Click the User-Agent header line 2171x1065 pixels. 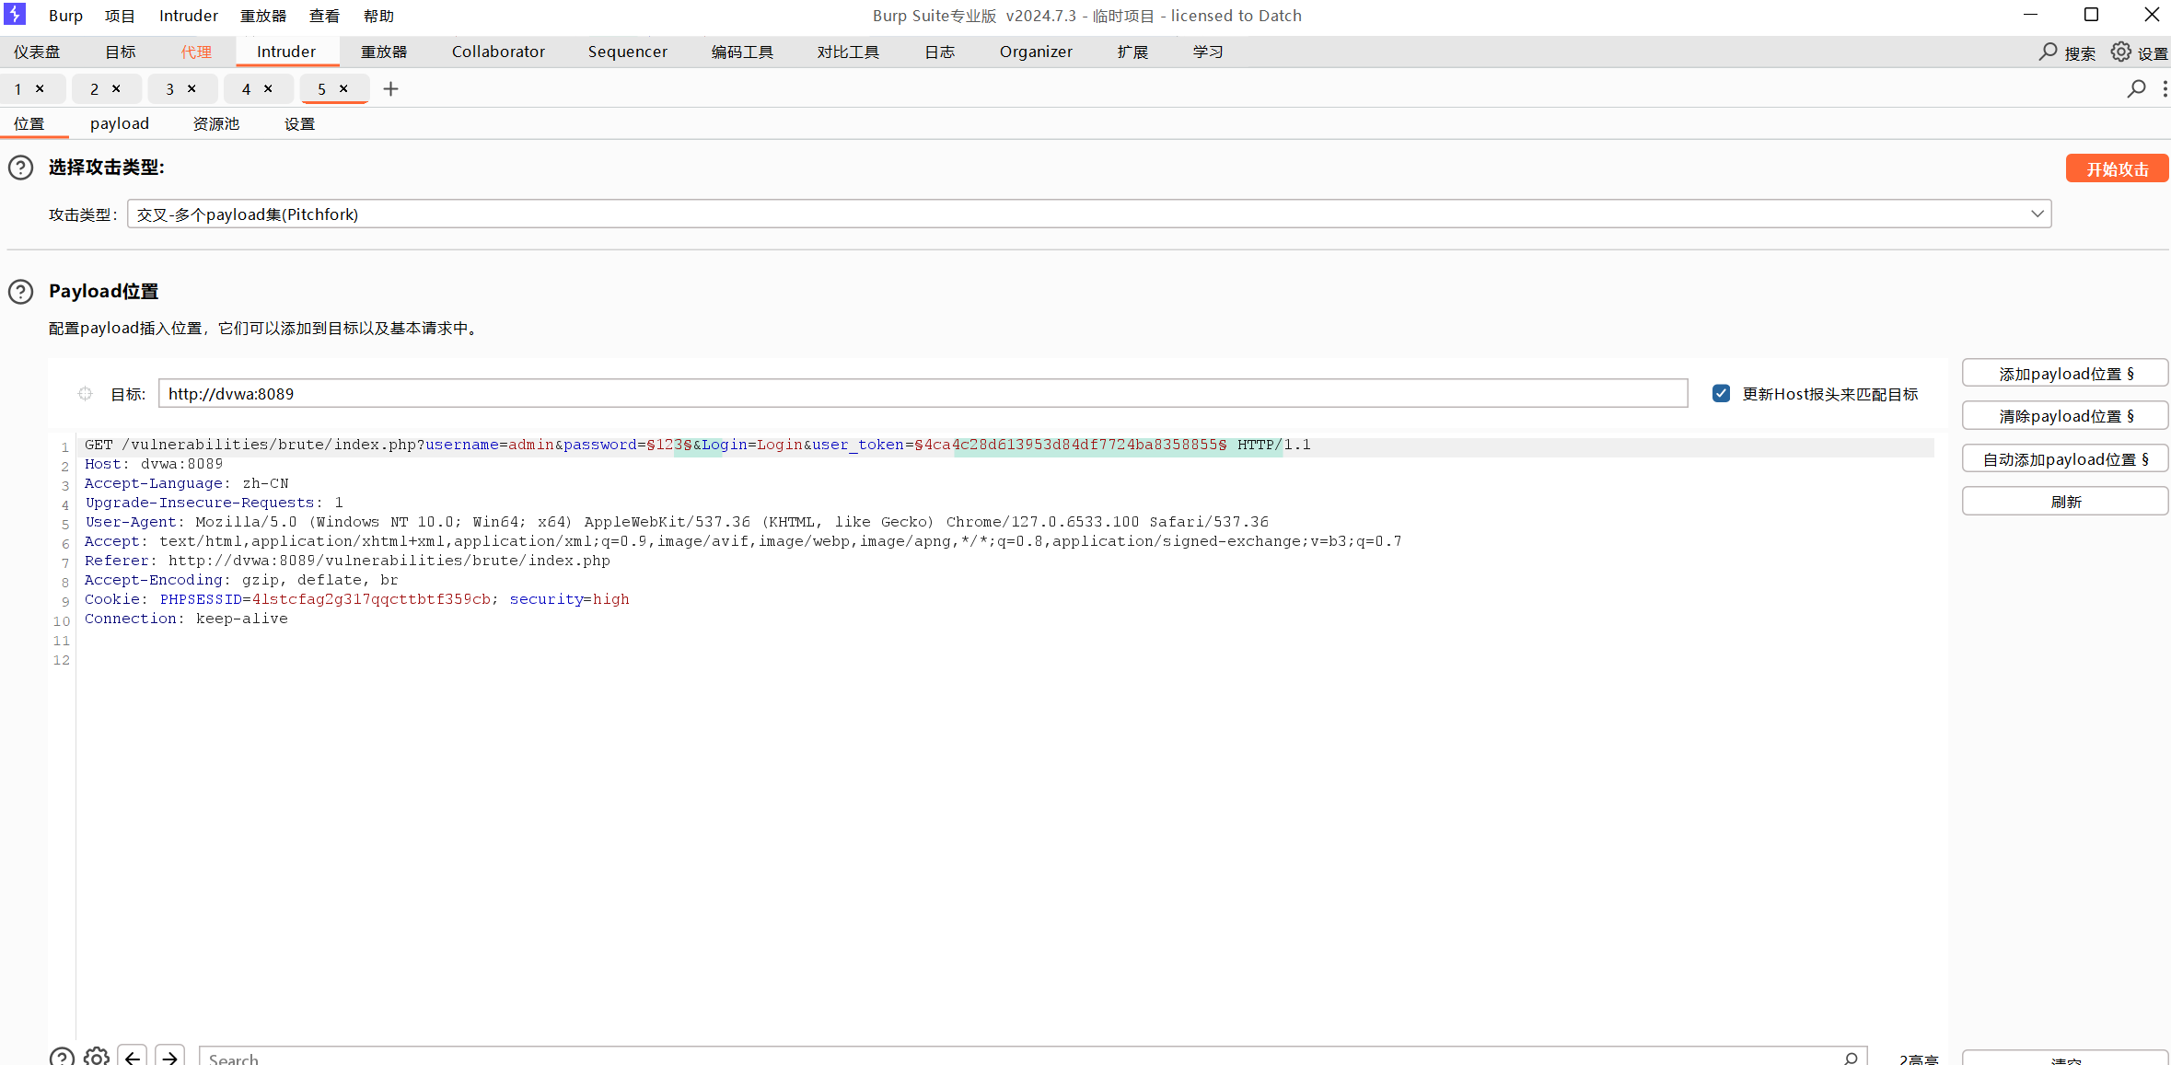[677, 522]
